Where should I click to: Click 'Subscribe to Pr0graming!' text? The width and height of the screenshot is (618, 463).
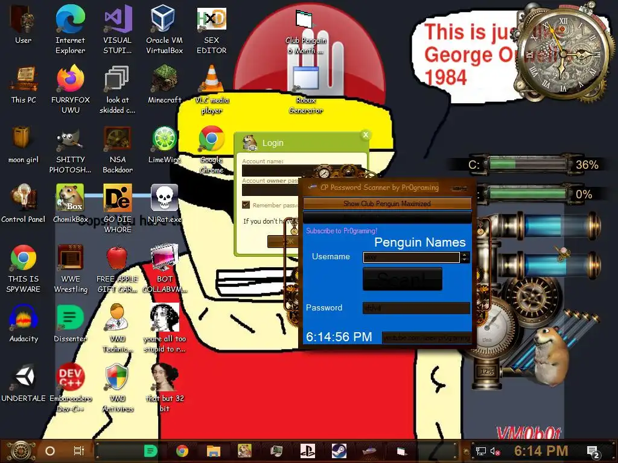click(x=342, y=231)
